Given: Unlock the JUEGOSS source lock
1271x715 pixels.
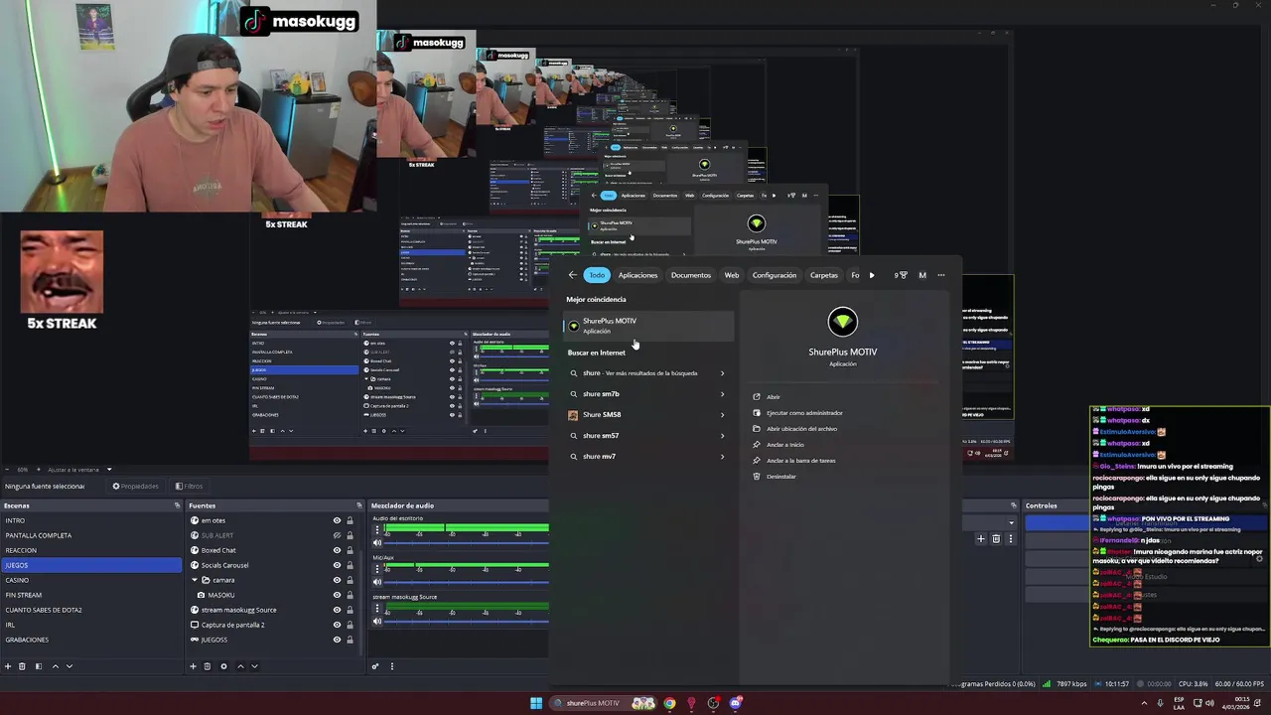Looking at the screenshot, I should pyautogui.click(x=350, y=640).
